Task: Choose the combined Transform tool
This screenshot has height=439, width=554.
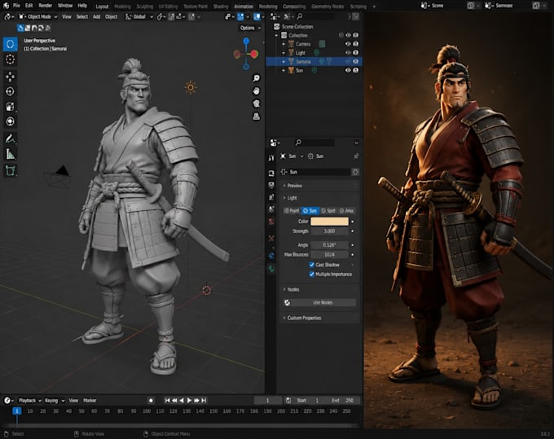Action: click(x=11, y=121)
